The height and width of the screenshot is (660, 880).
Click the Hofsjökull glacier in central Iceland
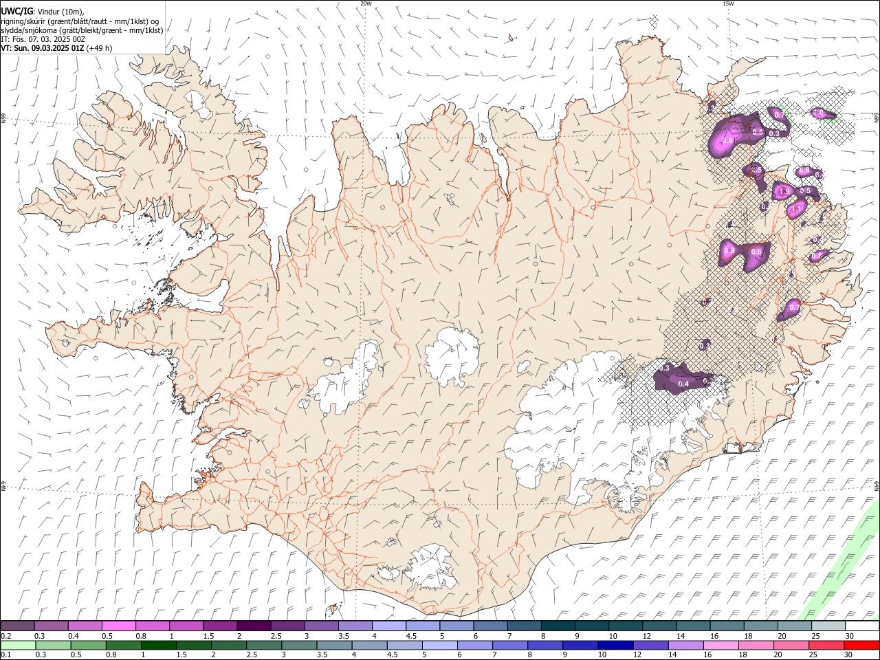coord(452,357)
